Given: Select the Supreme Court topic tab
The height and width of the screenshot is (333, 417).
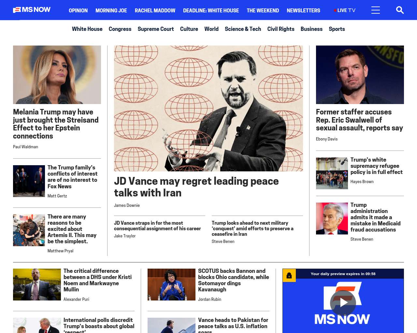Looking at the screenshot, I should click(156, 29).
